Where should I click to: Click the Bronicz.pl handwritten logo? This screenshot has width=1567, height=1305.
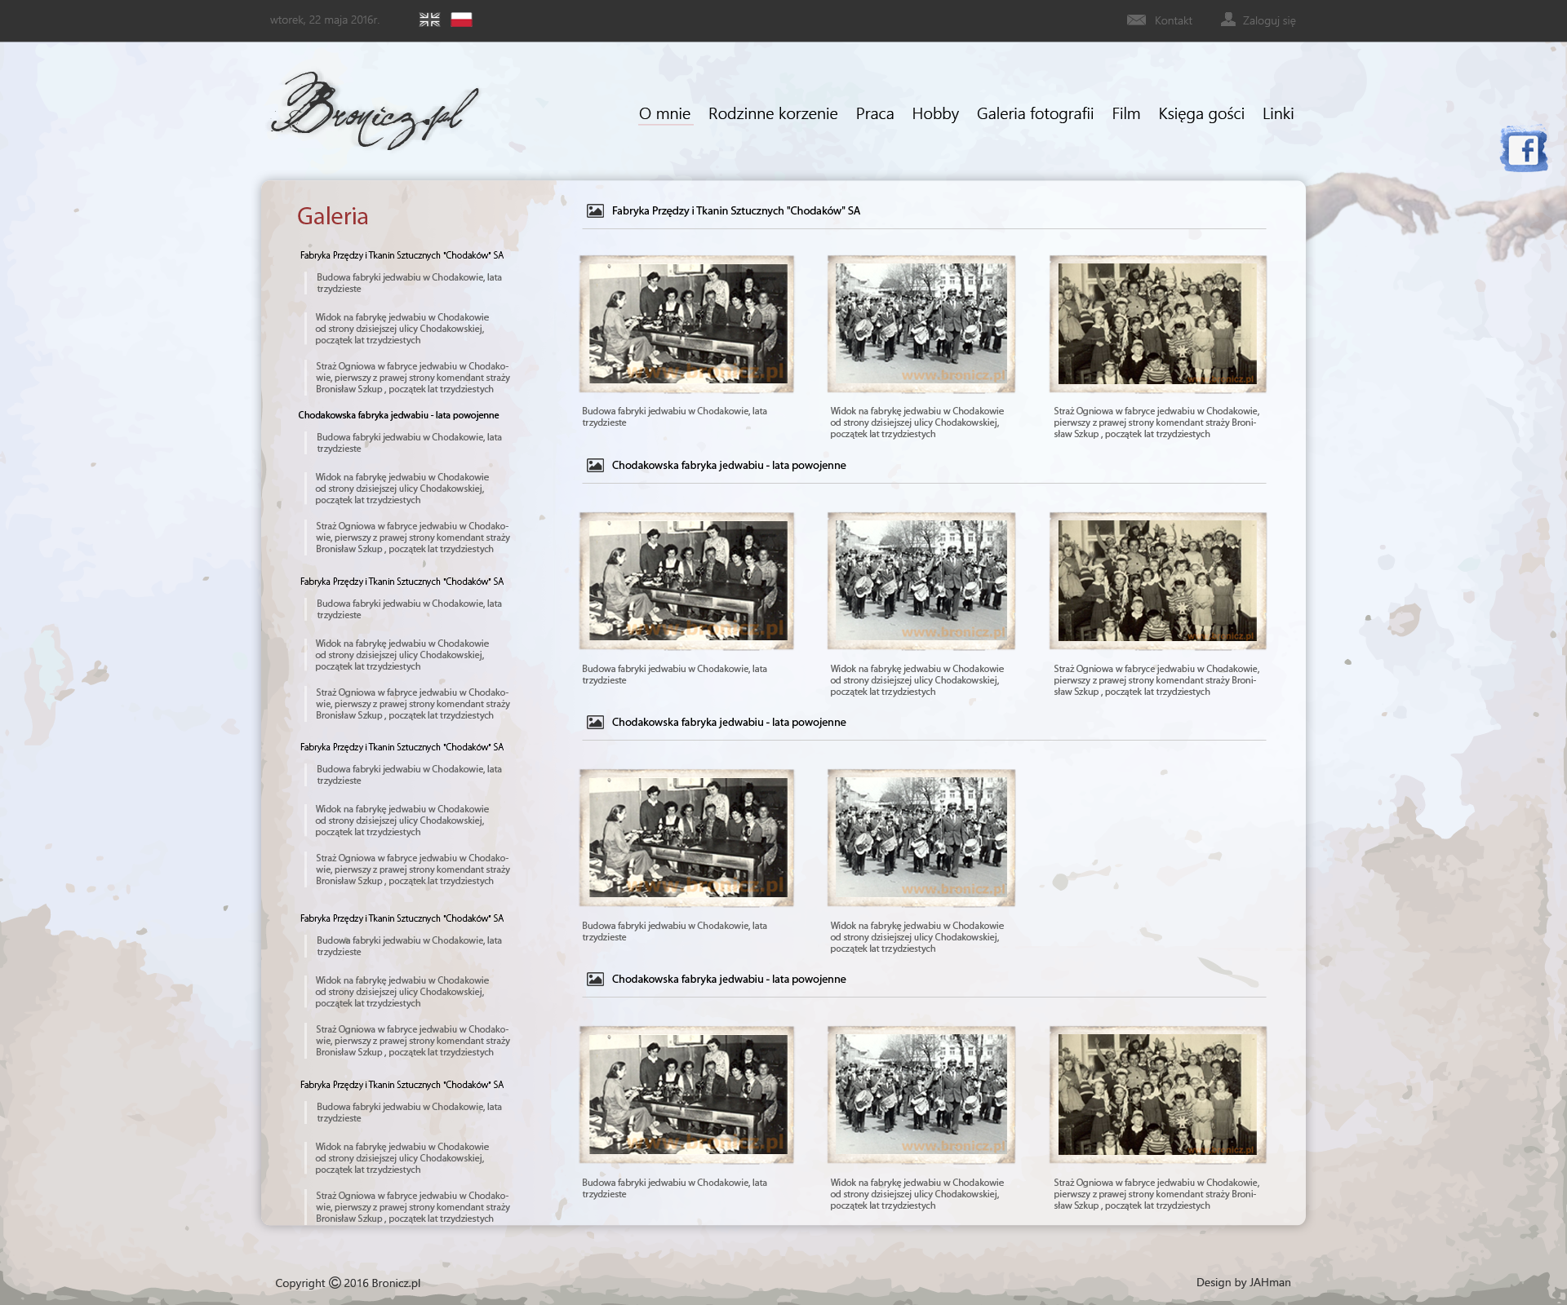tap(375, 111)
